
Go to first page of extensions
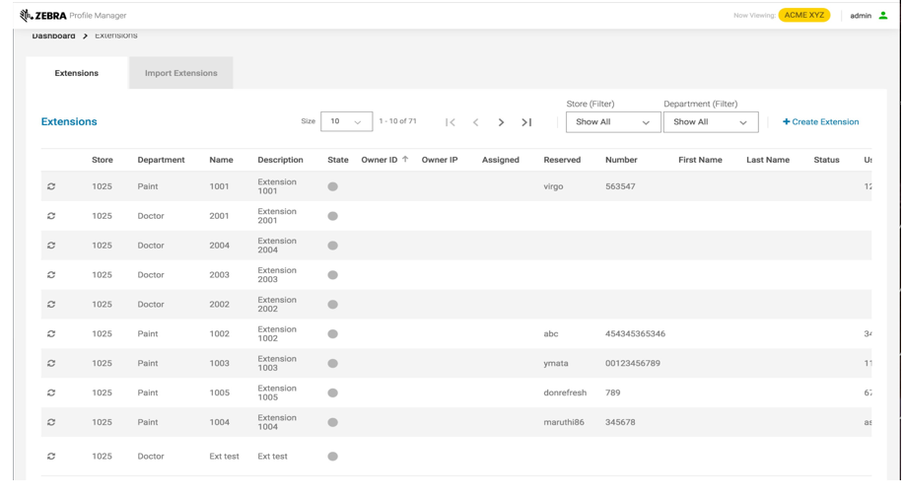[x=451, y=121]
